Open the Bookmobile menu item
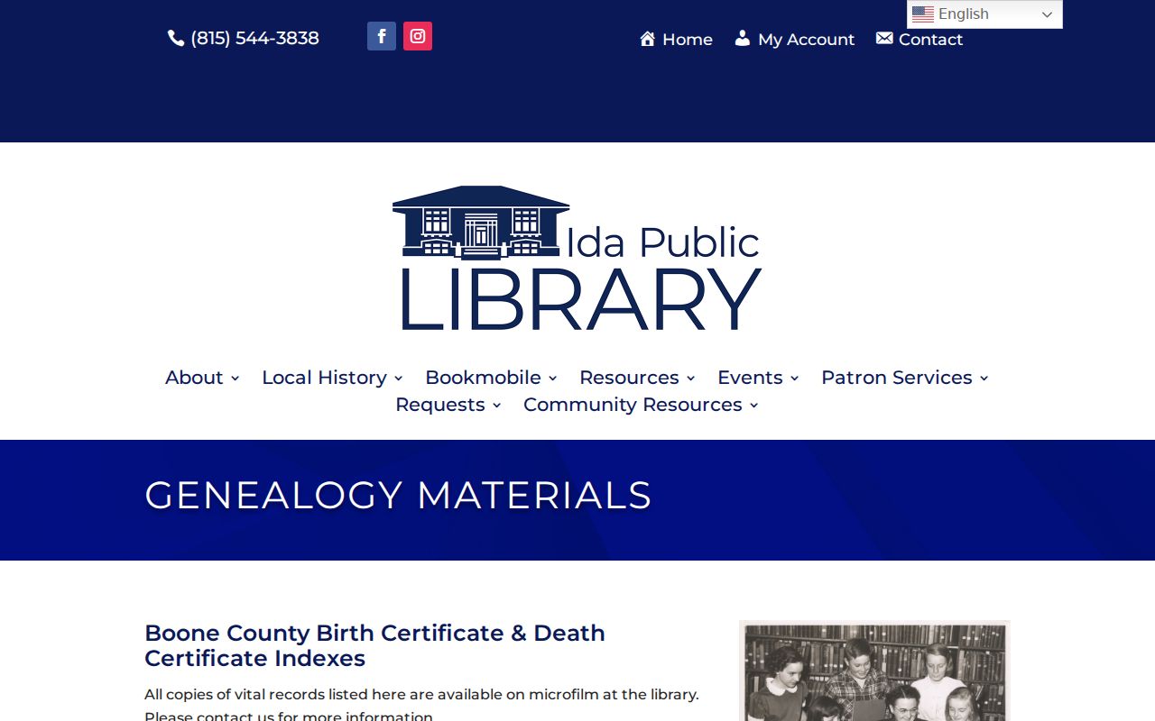This screenshot has height=721, width=1155. 483,378
